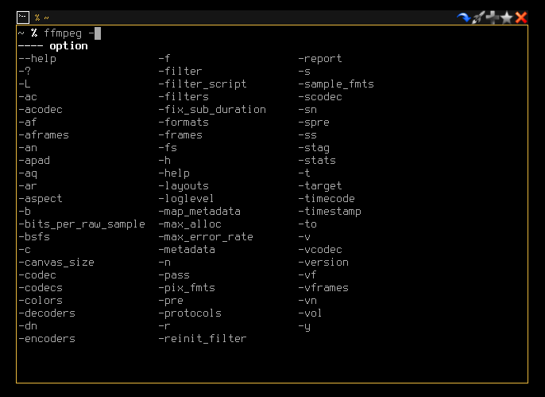The height and width of the screenshot is (397, 545).
Task: Select -sample_fmts from the list
Action: (x=336, y=84)
